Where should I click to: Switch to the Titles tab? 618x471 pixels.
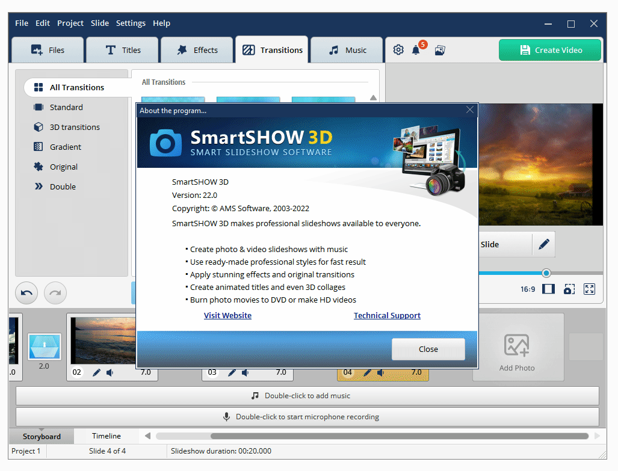tap(122, 50)
